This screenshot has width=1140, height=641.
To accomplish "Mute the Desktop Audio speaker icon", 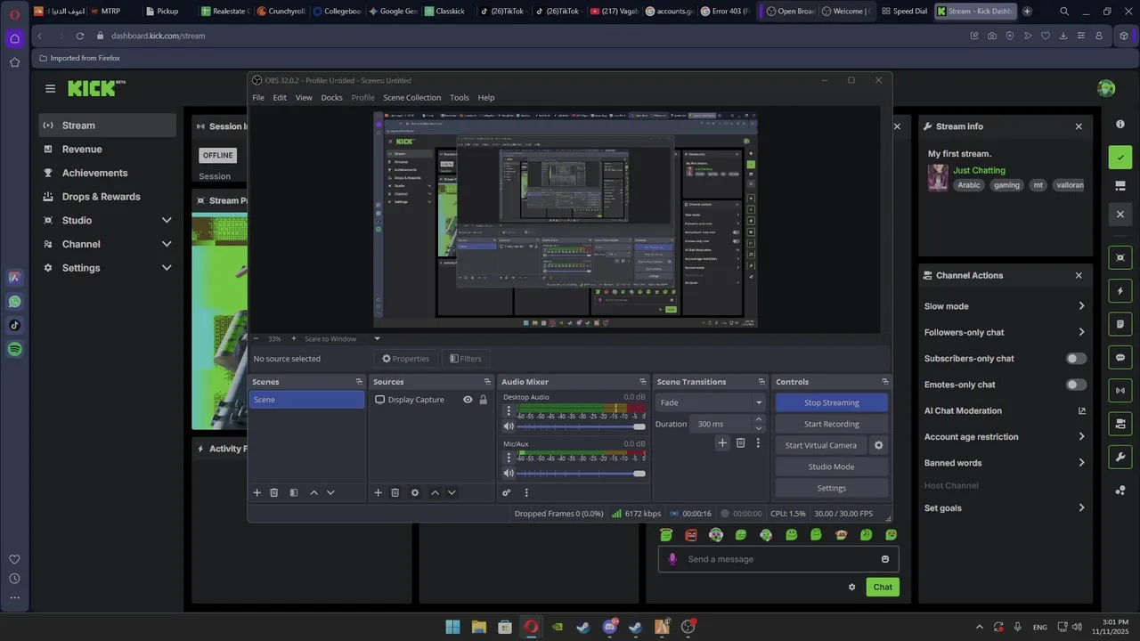I will pos(509,426).
